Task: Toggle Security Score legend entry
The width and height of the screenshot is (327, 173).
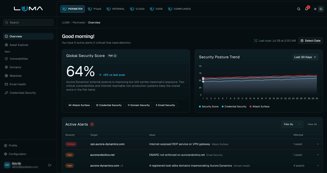Action: [x=209, y=106]
